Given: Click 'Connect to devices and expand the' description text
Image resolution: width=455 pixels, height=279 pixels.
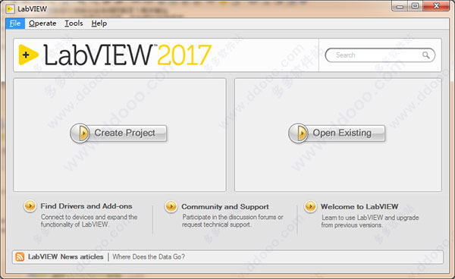Looking at the screenshot, I should (89, 217).
